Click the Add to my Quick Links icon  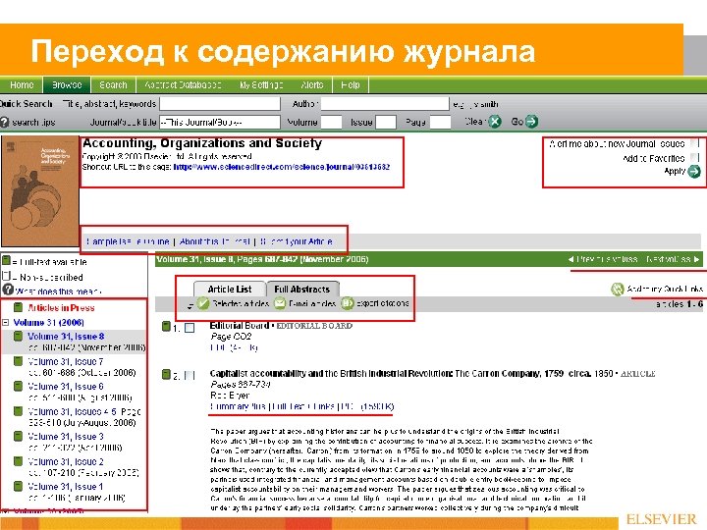tap(618, 289)
